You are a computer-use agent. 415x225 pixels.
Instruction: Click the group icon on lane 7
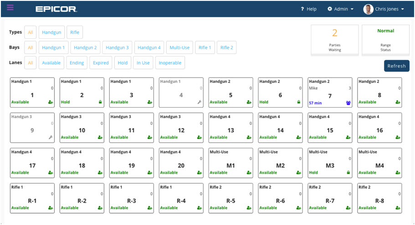pos(348,103)
